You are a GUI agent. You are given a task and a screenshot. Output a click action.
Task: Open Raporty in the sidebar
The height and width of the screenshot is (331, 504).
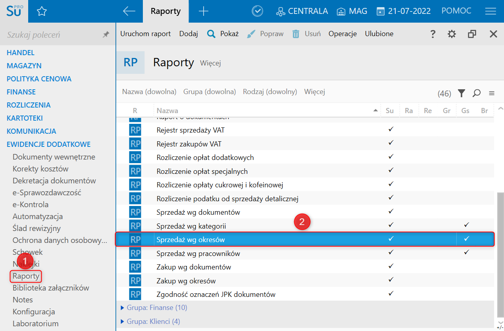tap(26, 276)
